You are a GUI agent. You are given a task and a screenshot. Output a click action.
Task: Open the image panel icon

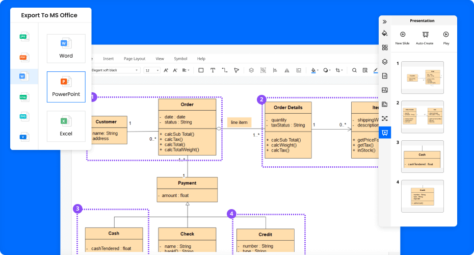384,90
